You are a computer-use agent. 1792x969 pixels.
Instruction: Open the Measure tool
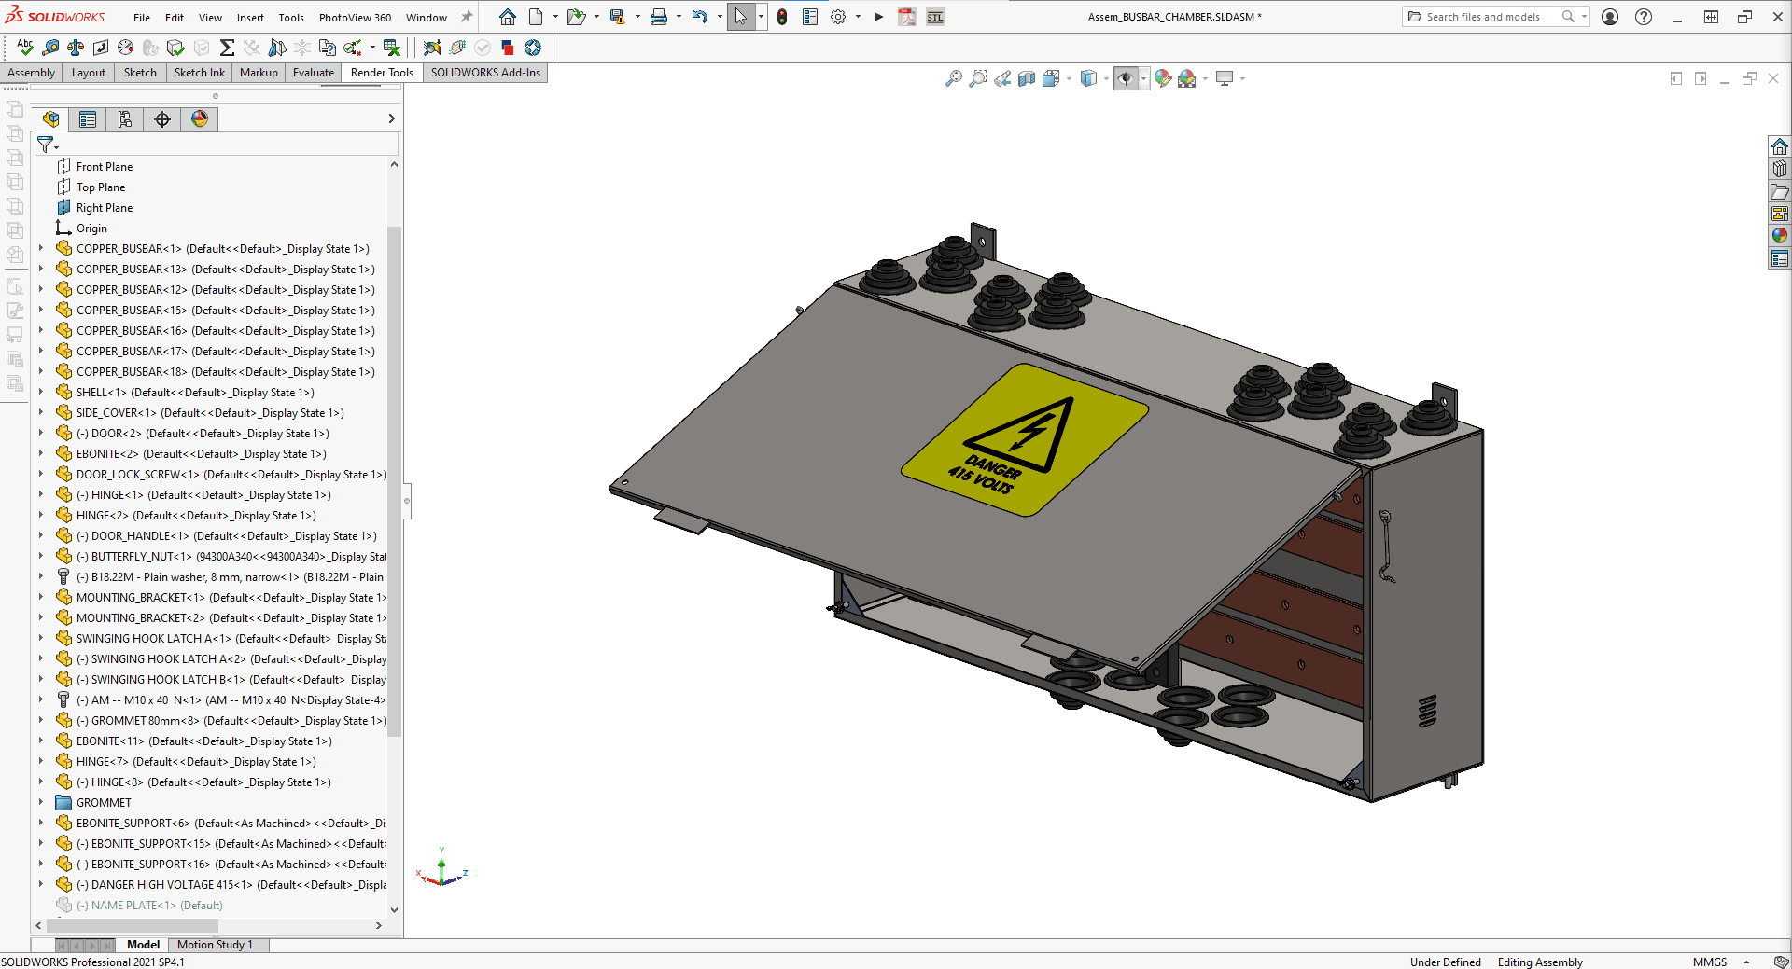49,48
